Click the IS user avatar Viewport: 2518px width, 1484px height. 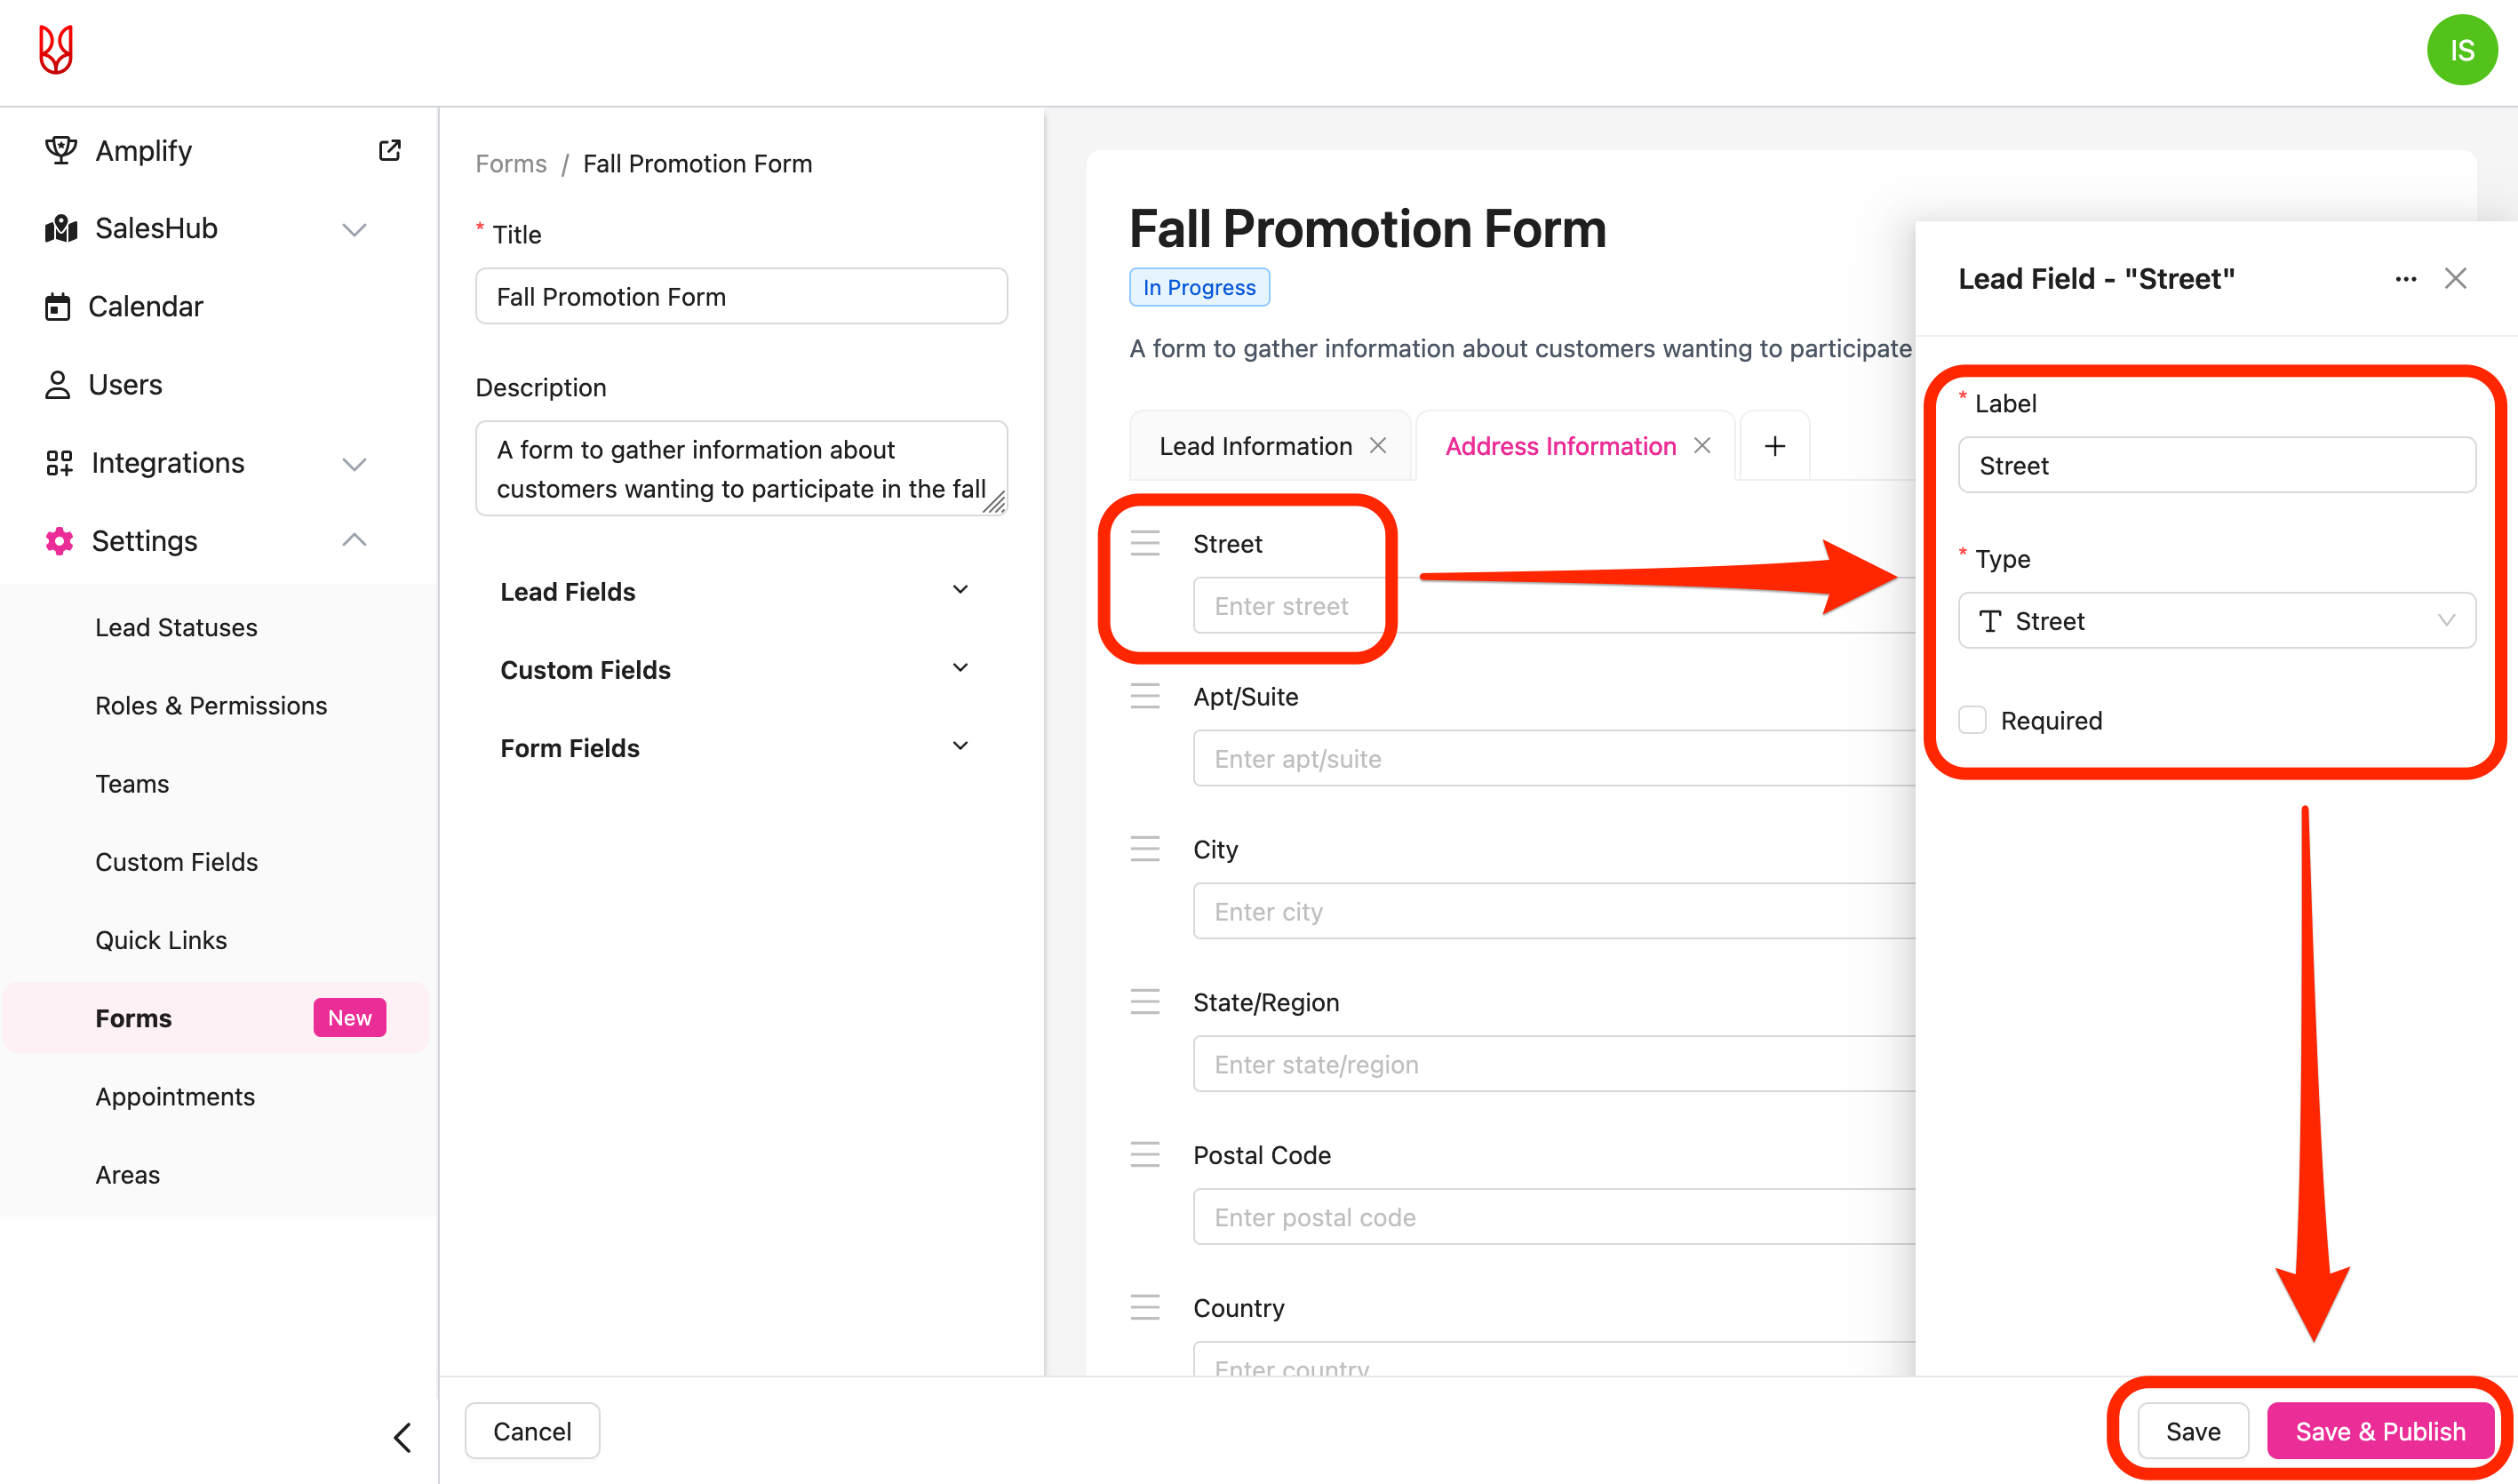click(2461, 50)
